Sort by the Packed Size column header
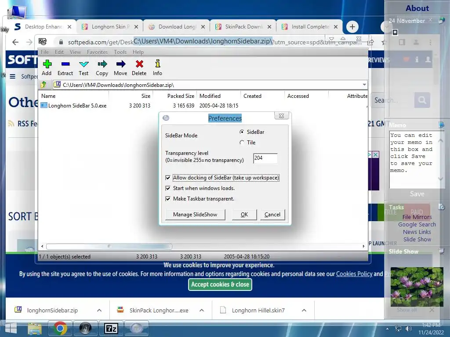Screen dimensions: 450x337 [181, 96]
